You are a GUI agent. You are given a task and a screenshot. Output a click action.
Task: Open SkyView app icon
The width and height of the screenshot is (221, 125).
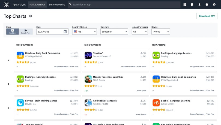(x=88, y=55)
